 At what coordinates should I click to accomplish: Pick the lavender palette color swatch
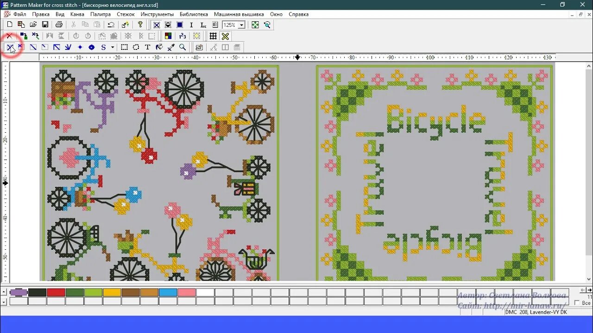click(19, 292)
